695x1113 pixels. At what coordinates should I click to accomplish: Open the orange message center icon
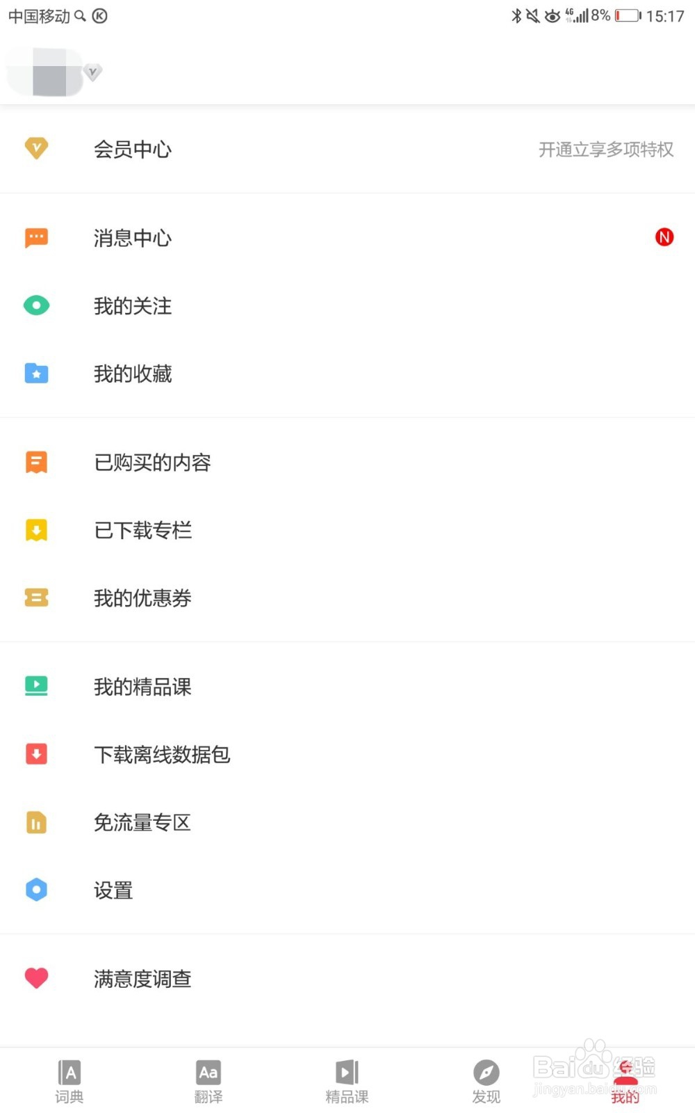tap(36, 238)
